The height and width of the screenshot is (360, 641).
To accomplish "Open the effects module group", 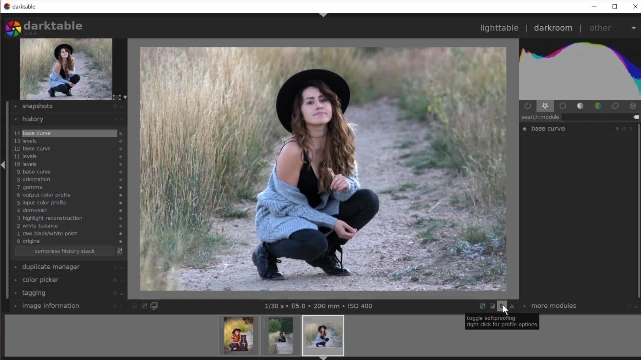I will click(633, 106).
